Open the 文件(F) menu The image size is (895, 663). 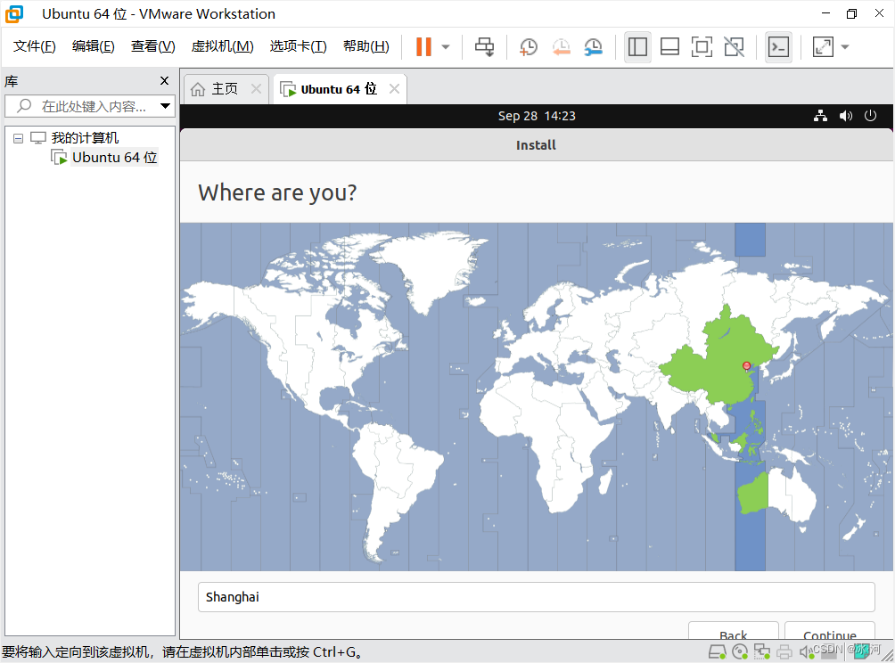34,46
